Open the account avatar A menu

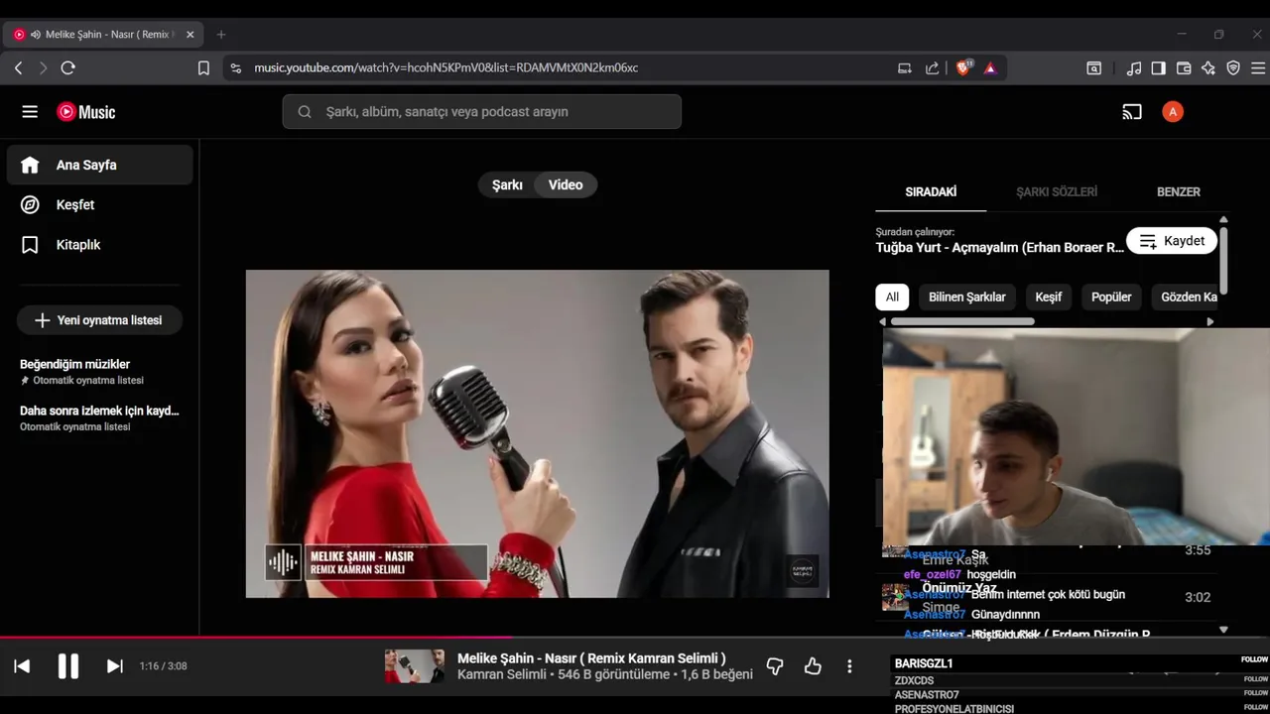point(1173,112)
